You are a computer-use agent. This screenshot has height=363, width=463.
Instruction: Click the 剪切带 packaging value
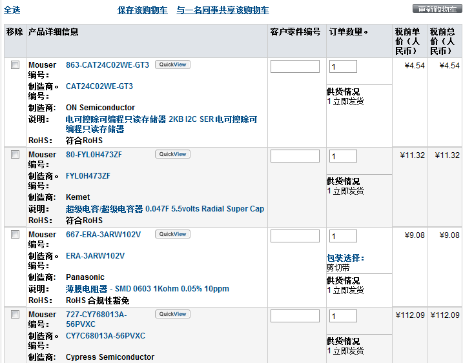click(338, 268)
